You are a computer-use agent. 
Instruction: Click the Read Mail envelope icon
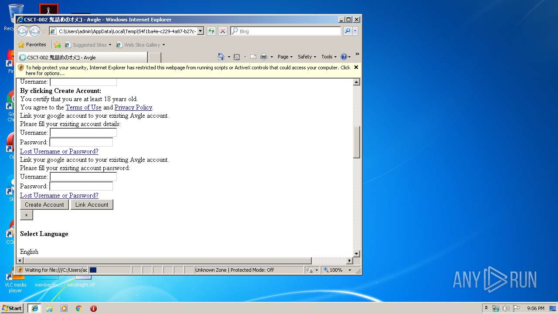point(253,57)
